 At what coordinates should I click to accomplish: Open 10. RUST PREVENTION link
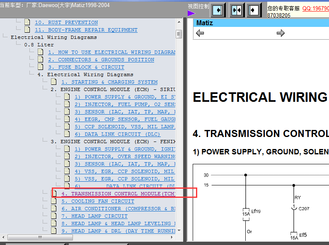click(66, 22)
